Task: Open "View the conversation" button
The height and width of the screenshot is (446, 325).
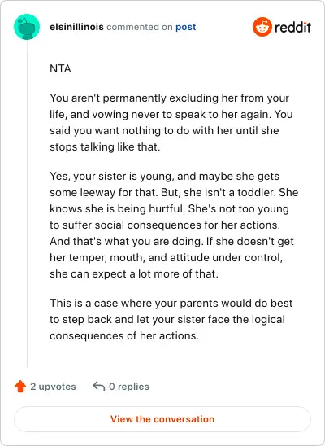Action: pyautogui.click(x=162, y=419)
